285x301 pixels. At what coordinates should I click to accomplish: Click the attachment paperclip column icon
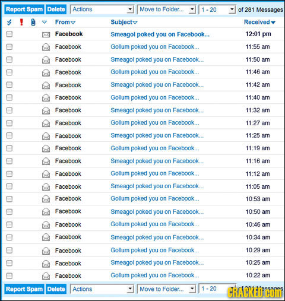[x=33, y=22]
